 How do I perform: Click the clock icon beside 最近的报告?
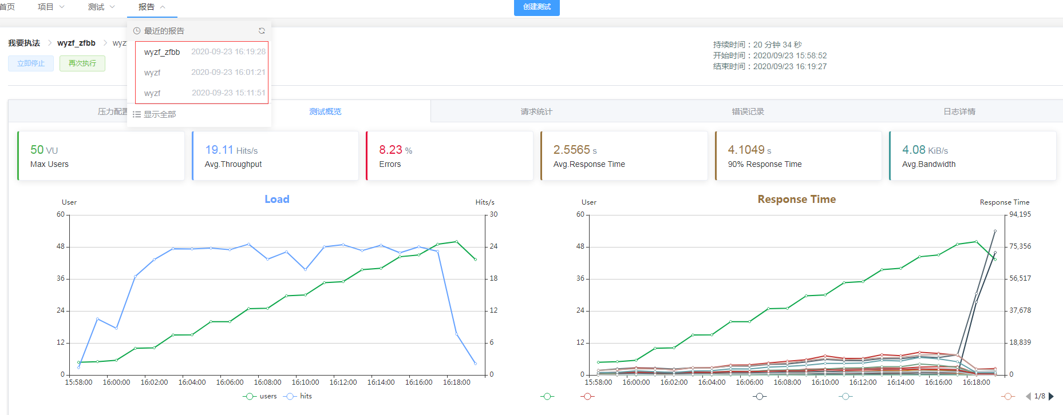click(137, 31)
